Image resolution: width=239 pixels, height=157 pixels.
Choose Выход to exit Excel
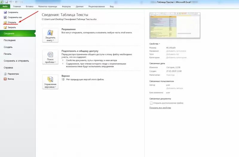tap(11, 79)
